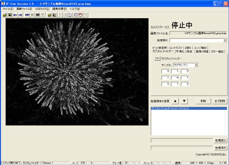Click the kernel first-row middle cell

tap(175, 71)
